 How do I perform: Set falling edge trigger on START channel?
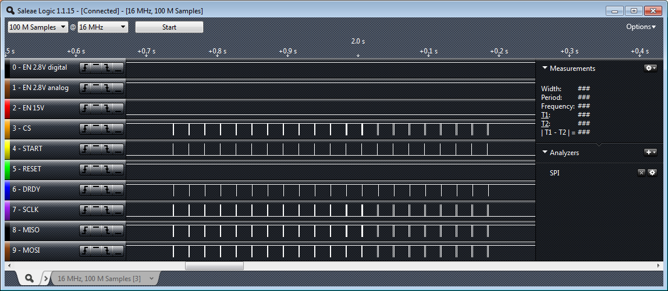click(x=107, y=149)
